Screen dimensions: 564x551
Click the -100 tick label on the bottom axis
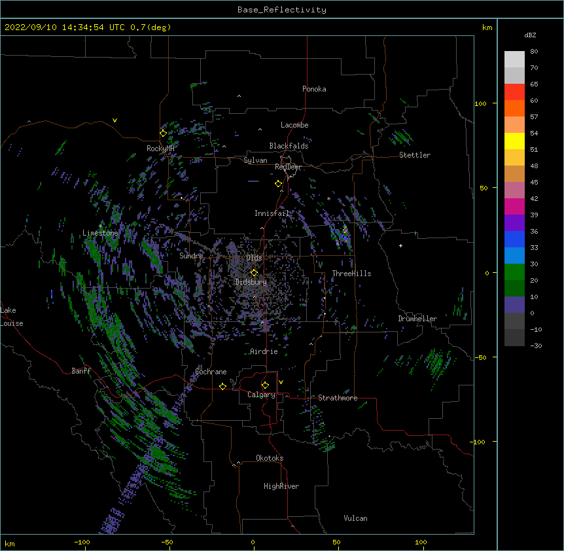82,542
